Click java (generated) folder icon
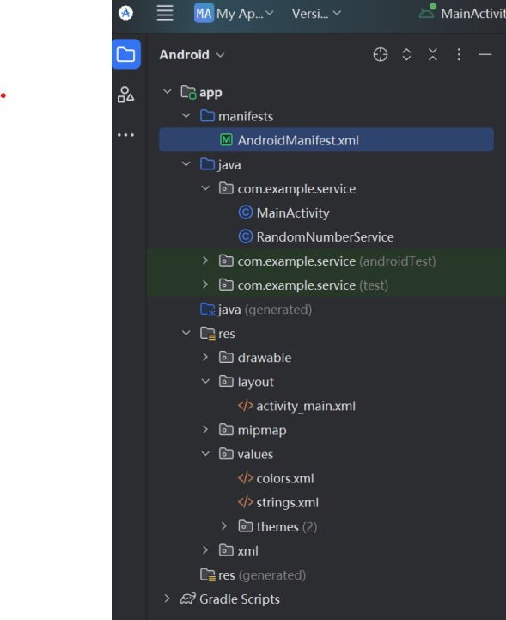Image resolution: width=506 pixels, height=620 pixels. click(208, 310)
